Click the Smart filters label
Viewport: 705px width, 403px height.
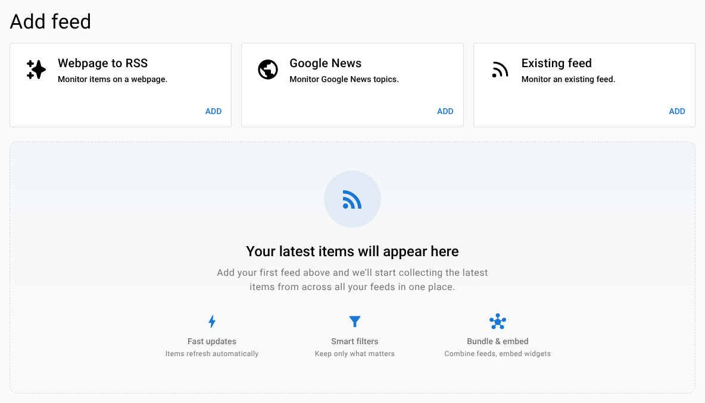click(x=355, y=342)
